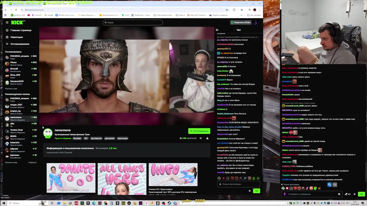Image resolution: width=367 pixels, height=206 pixels.
Task: Open the kinozall channel in sidebar
Action: (21, 70)
